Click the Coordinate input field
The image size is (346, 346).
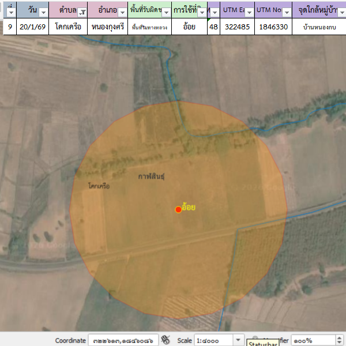[x=123, y=340]
